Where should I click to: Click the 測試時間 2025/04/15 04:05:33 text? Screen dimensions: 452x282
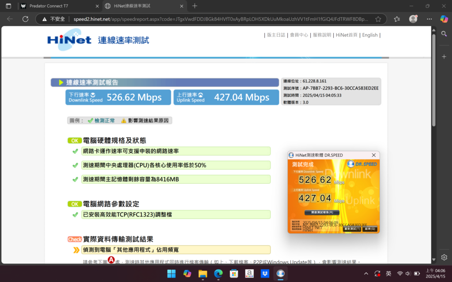click(312, 95)
